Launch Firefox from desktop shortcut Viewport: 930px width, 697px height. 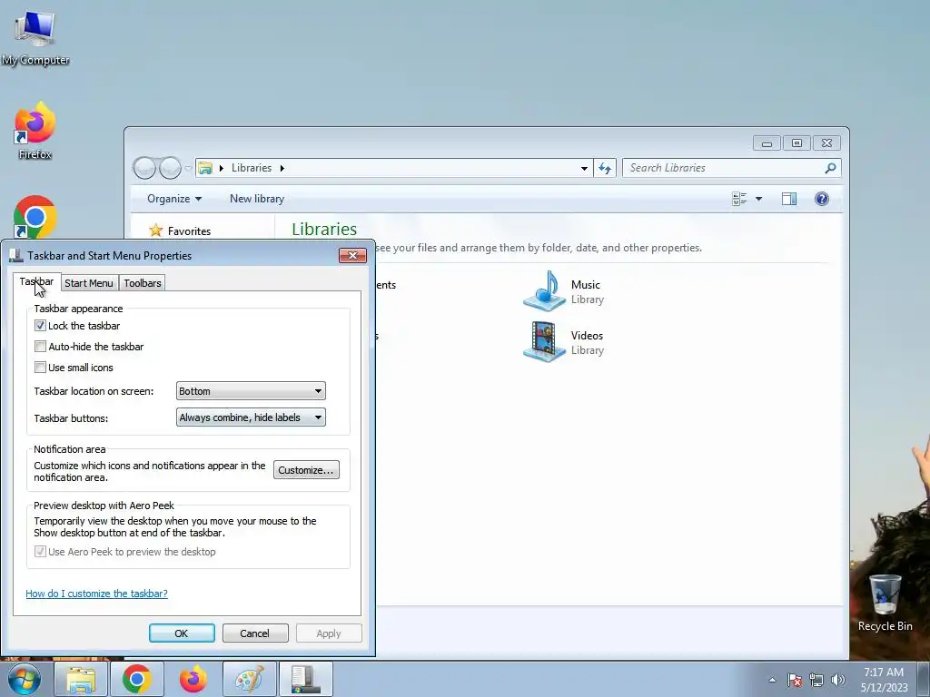point(35,131)
